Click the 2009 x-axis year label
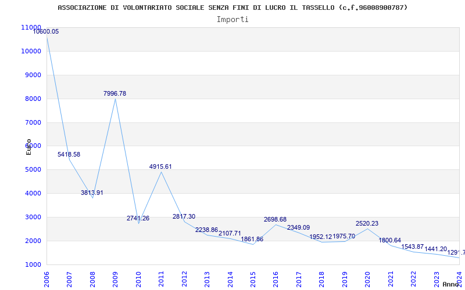The width and height of the screenshot is (465, 290). point(115,279)
